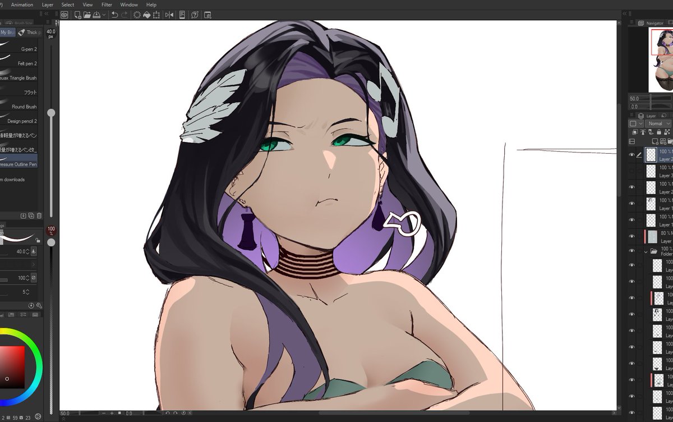Click the downloads link in sub tool panel
Screen dimensions: 673x422
12,180
